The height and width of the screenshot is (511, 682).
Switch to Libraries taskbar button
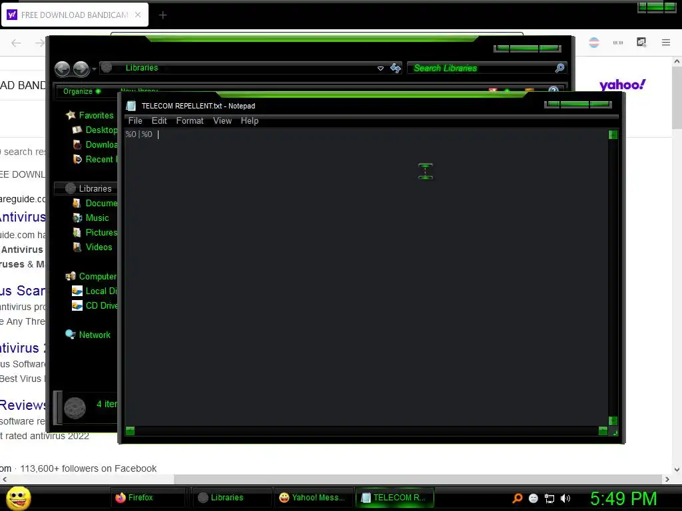[x=231, y=498]
